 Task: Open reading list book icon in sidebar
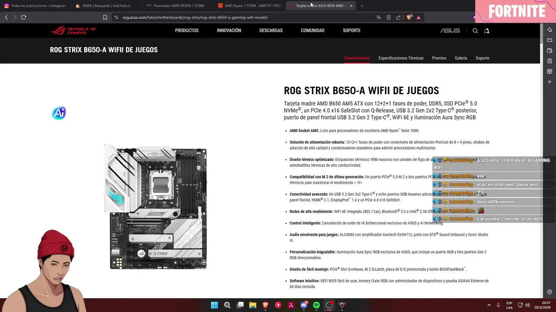click(x=549, y=71)
